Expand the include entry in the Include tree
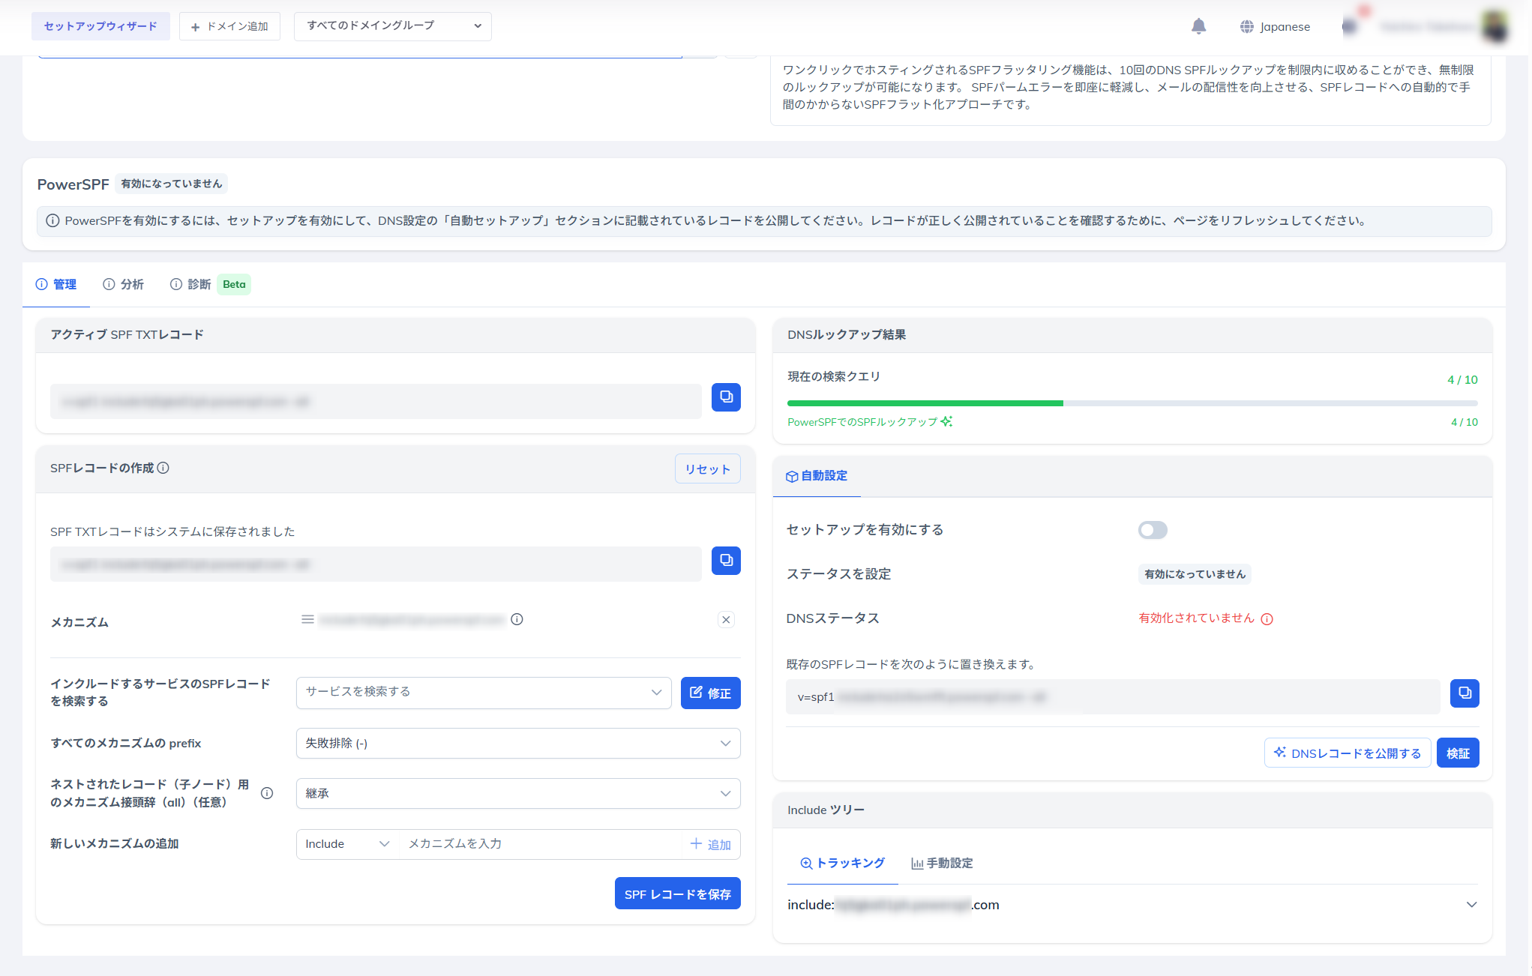 (1472, 905)
